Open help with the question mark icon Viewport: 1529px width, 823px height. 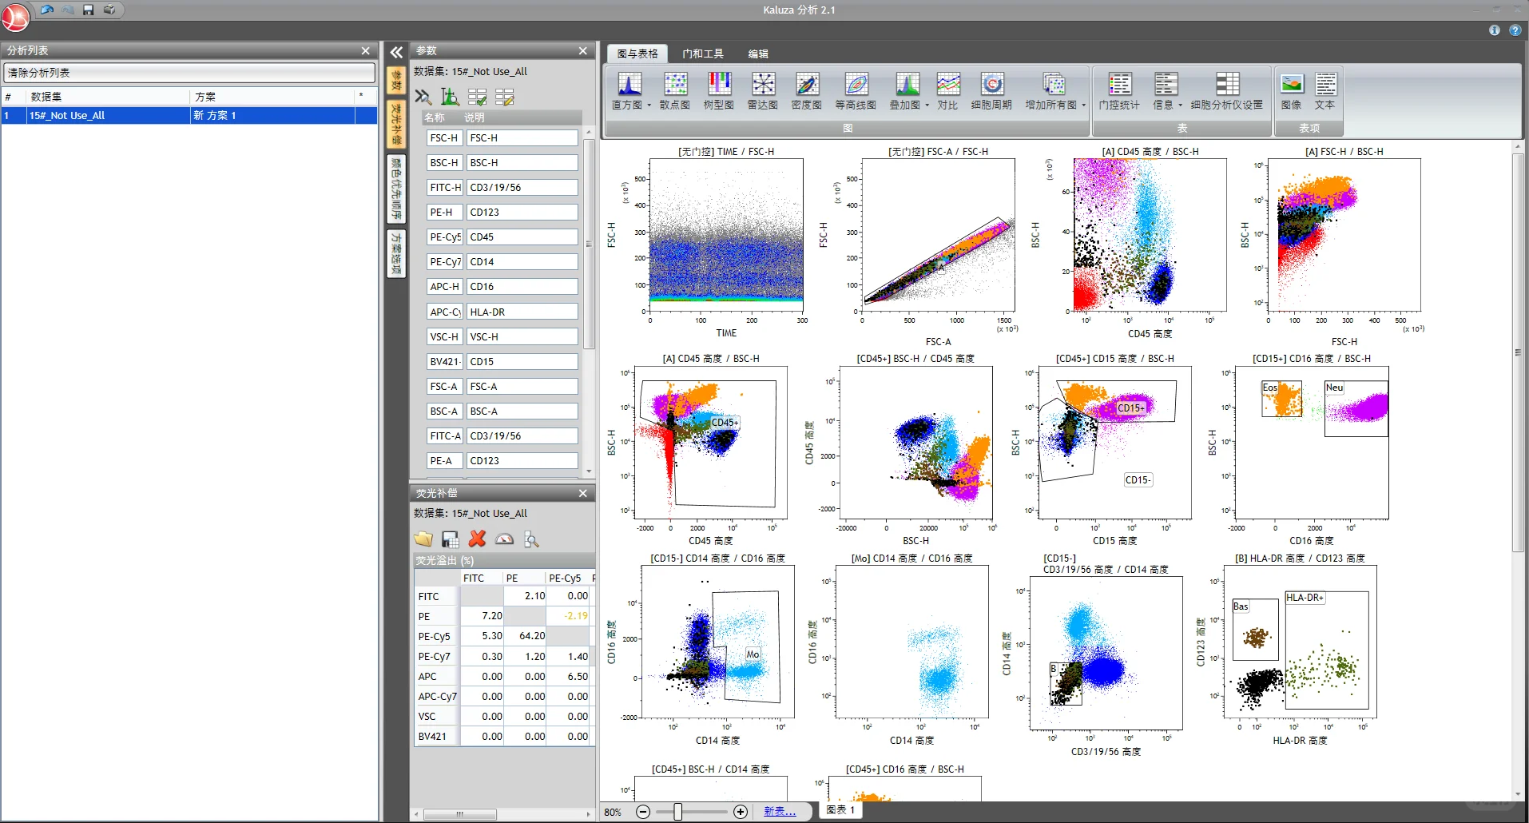(x=1515, y=30)
